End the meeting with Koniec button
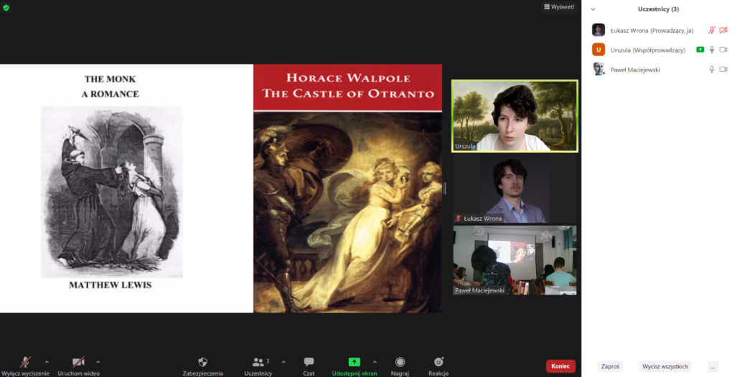 point(560,366)
